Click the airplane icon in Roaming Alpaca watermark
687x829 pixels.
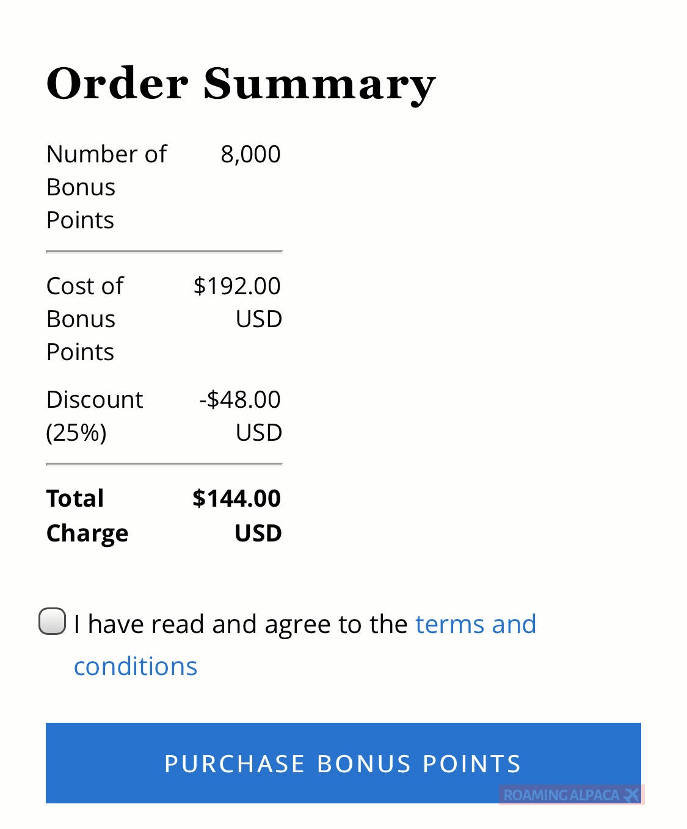[x=631, y=795]
